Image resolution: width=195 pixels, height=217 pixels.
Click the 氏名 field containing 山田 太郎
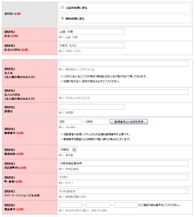[91, 32]
